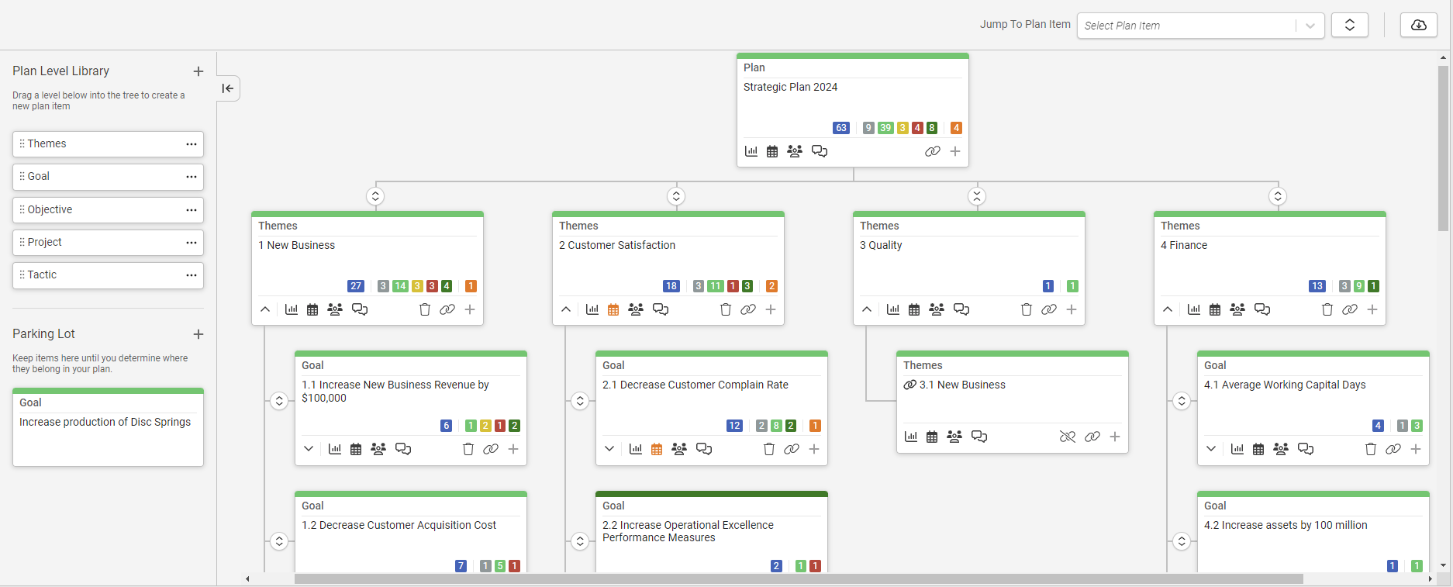Open the 4 Finance theme title
This screenshot has height=587, width=1453.
tap(1184, 245)
